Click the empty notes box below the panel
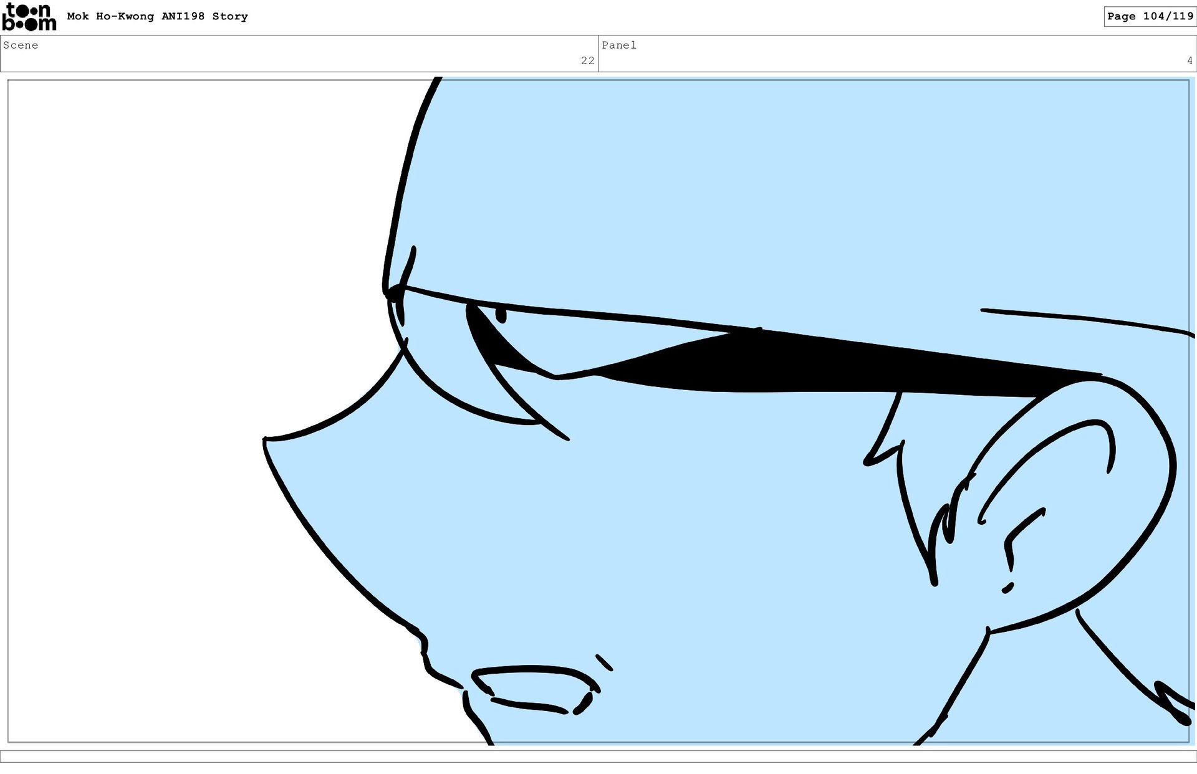The height and width of the screenshot is (774, 1197). [598, 756]
